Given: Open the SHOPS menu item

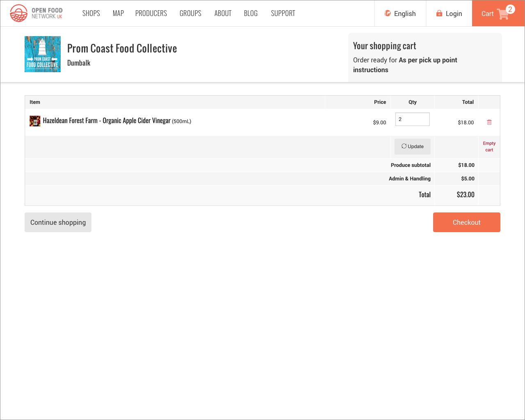Looking at the screenshot, I should coord(91,14).
